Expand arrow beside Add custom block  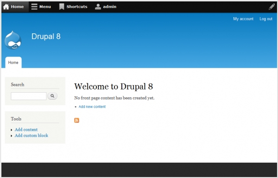click(12, 136)
